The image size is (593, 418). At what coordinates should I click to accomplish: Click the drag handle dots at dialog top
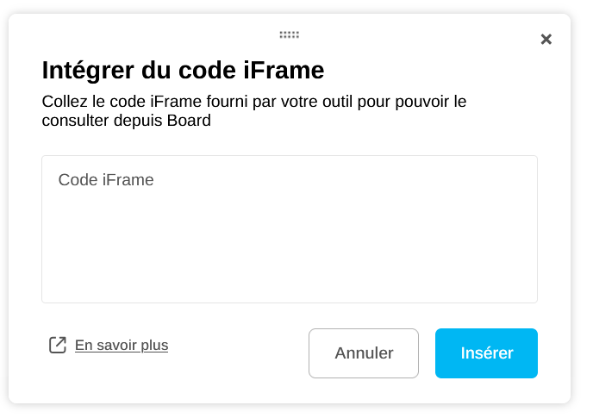[x=289, y=35]
